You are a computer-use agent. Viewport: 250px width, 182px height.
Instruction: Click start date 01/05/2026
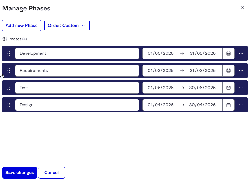(x=161, y=53)
